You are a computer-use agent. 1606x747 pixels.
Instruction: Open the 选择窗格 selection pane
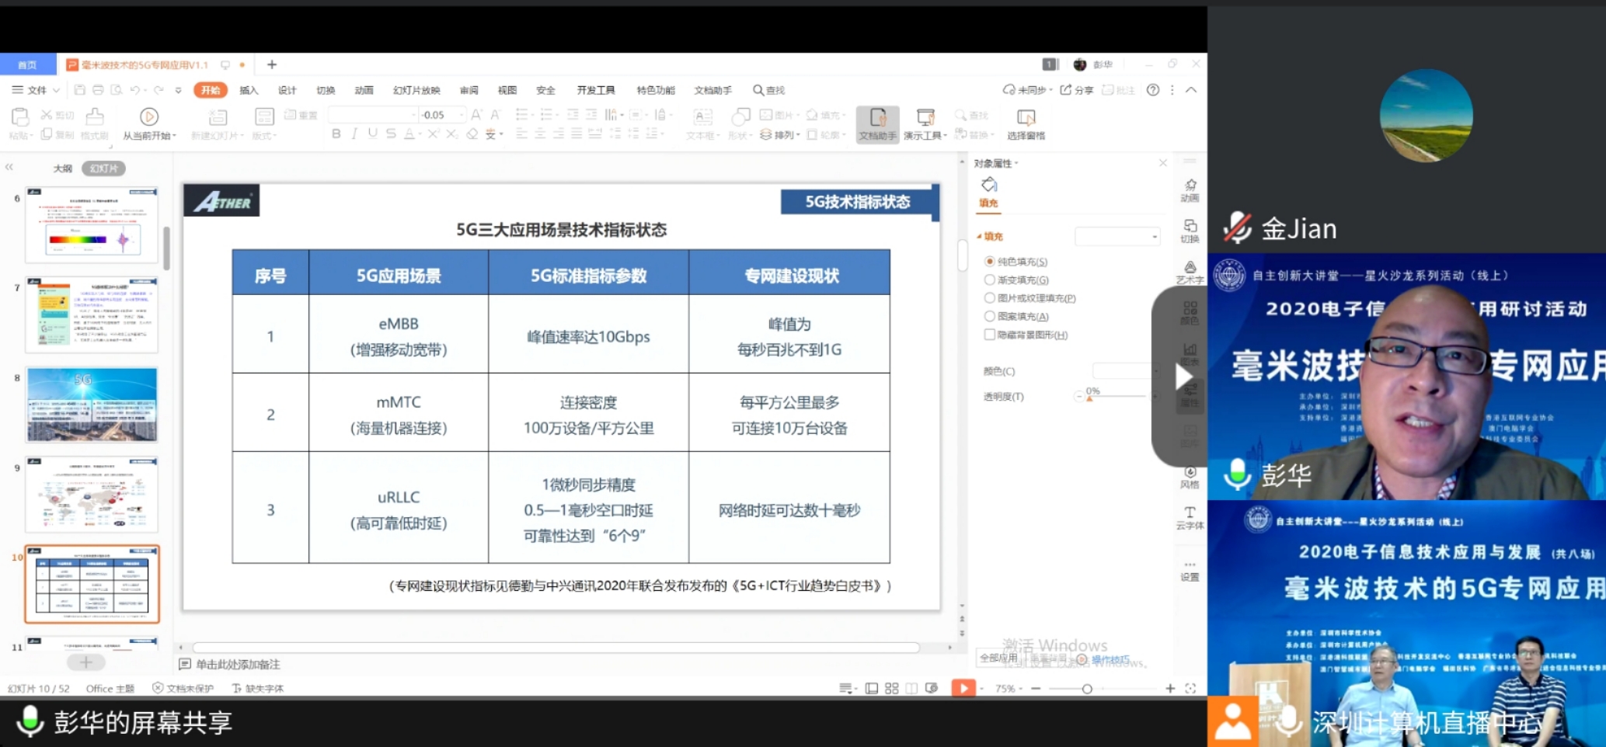[1027, 123]
